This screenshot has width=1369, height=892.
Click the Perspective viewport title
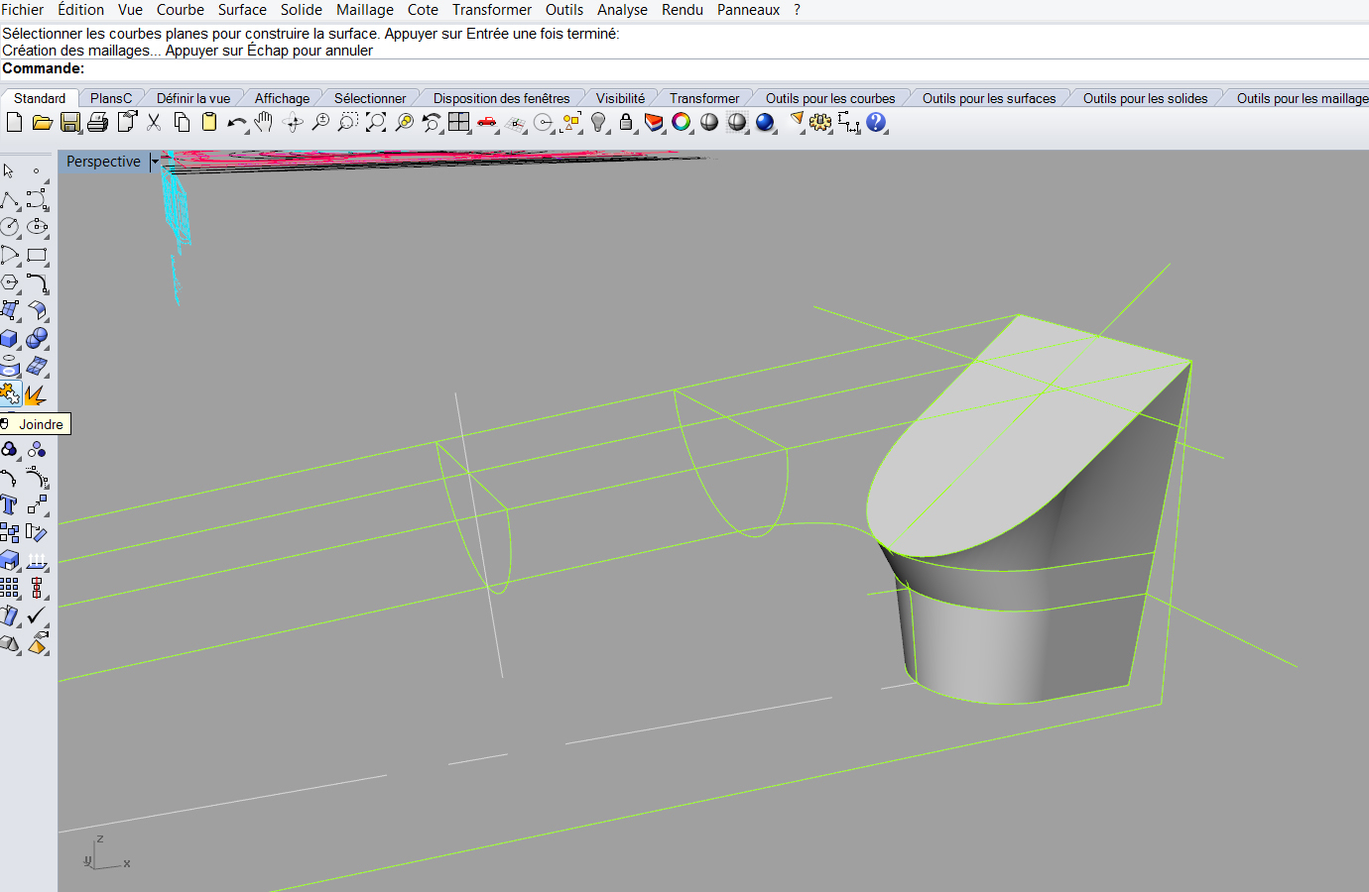tap(103, 162)
